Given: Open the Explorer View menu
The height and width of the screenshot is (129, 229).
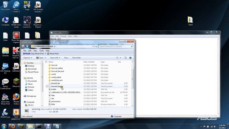Looking at the screenshot, I should click(x=35, y=51).
